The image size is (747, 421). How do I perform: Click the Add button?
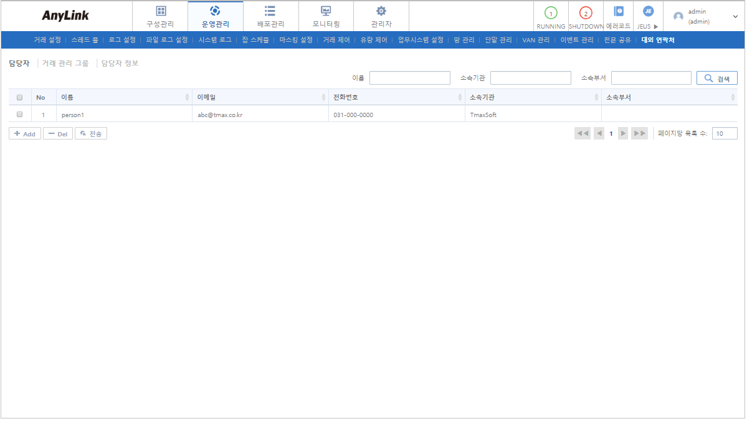tap(25, 134)
